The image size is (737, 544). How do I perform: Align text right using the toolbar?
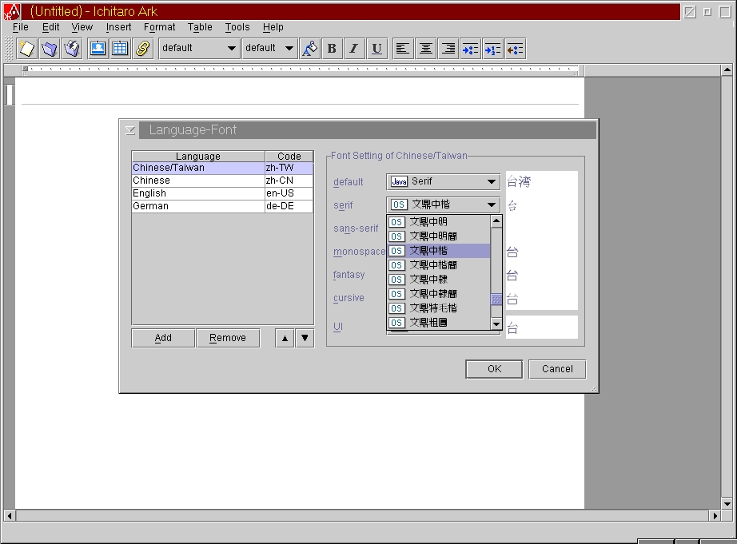coord(448,49)
